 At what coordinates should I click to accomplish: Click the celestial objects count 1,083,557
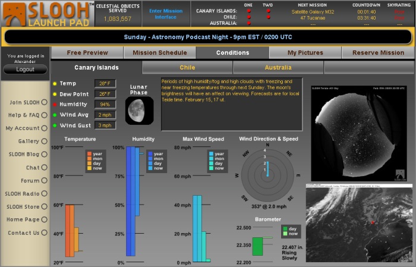click(118, 19)
